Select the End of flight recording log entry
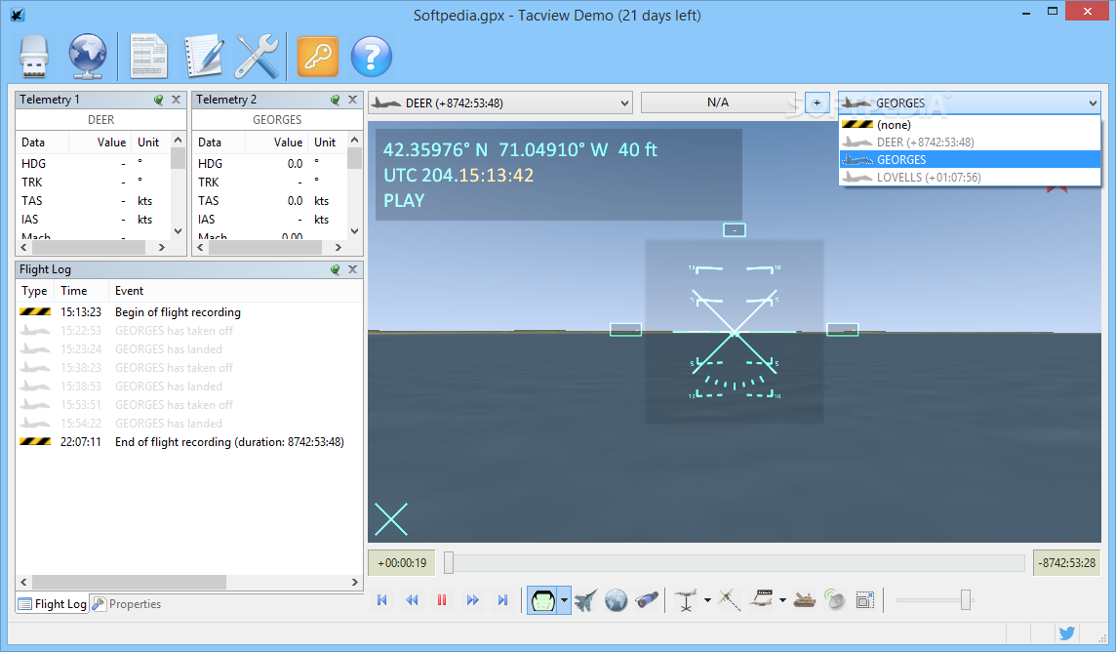The width and height of the screenshot is (1116, 652). 189,441
